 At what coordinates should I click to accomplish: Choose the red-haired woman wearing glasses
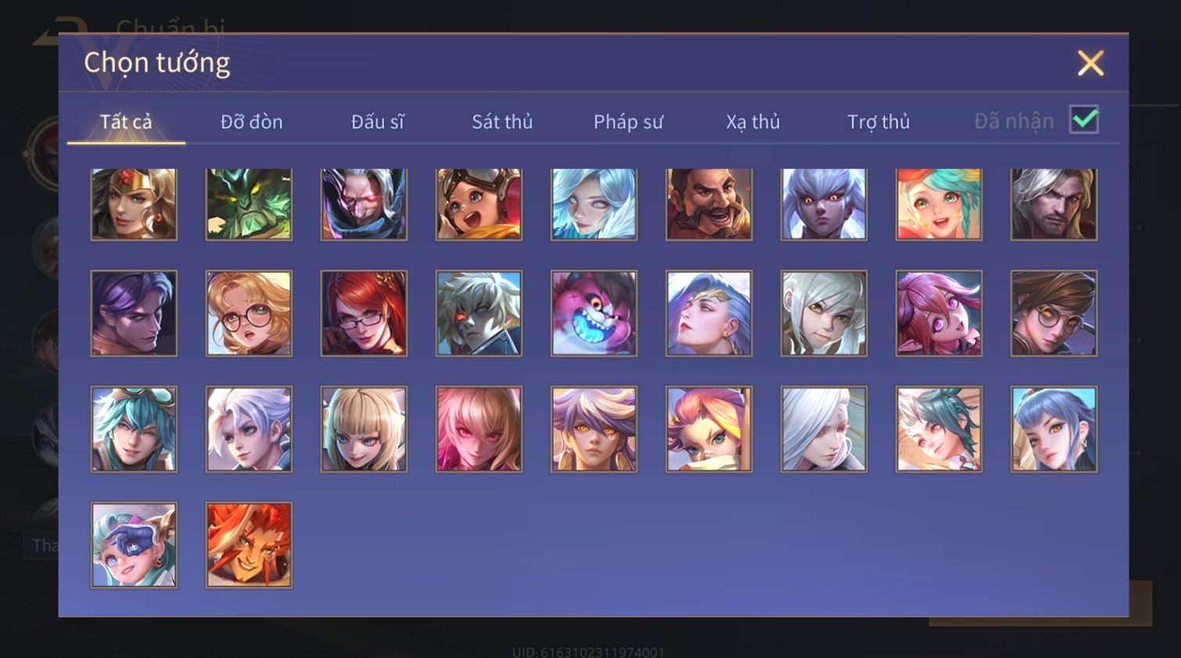pos(364,313)
